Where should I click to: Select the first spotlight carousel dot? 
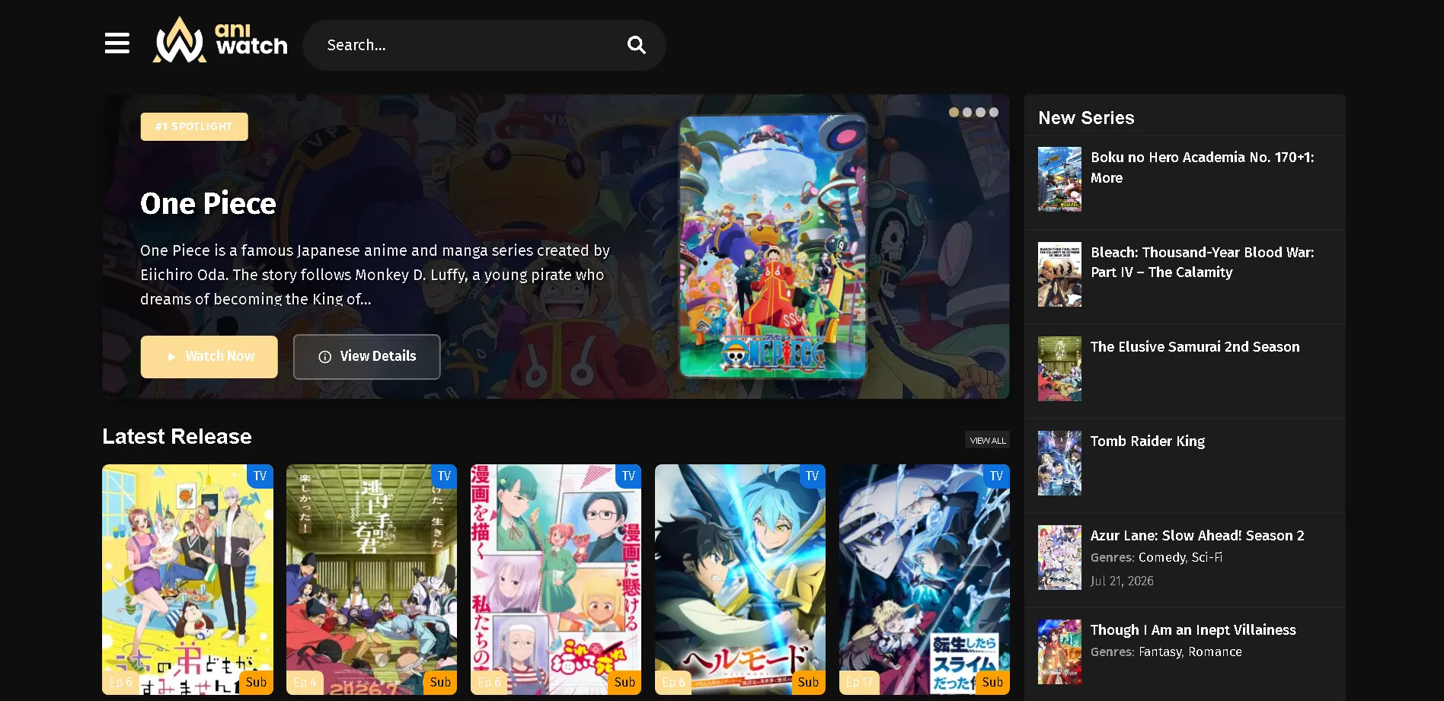coord(954,112)
